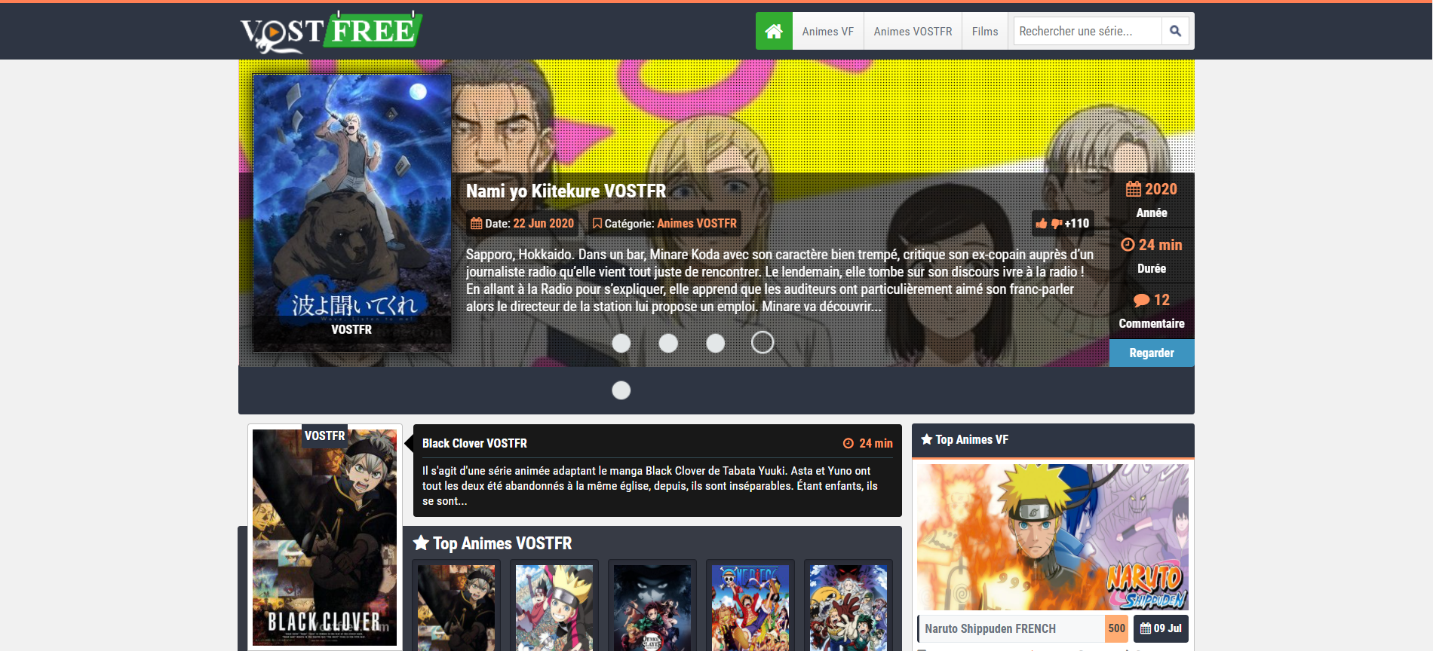Open the Naruto Shippuden FRENCH link
The image size is (1433, 651).
[990, 628]
